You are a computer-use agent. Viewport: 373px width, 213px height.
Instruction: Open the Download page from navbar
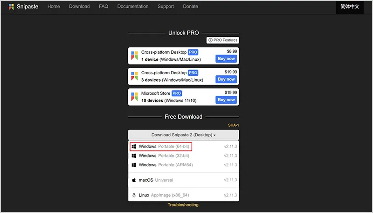(x=79, y=7)
